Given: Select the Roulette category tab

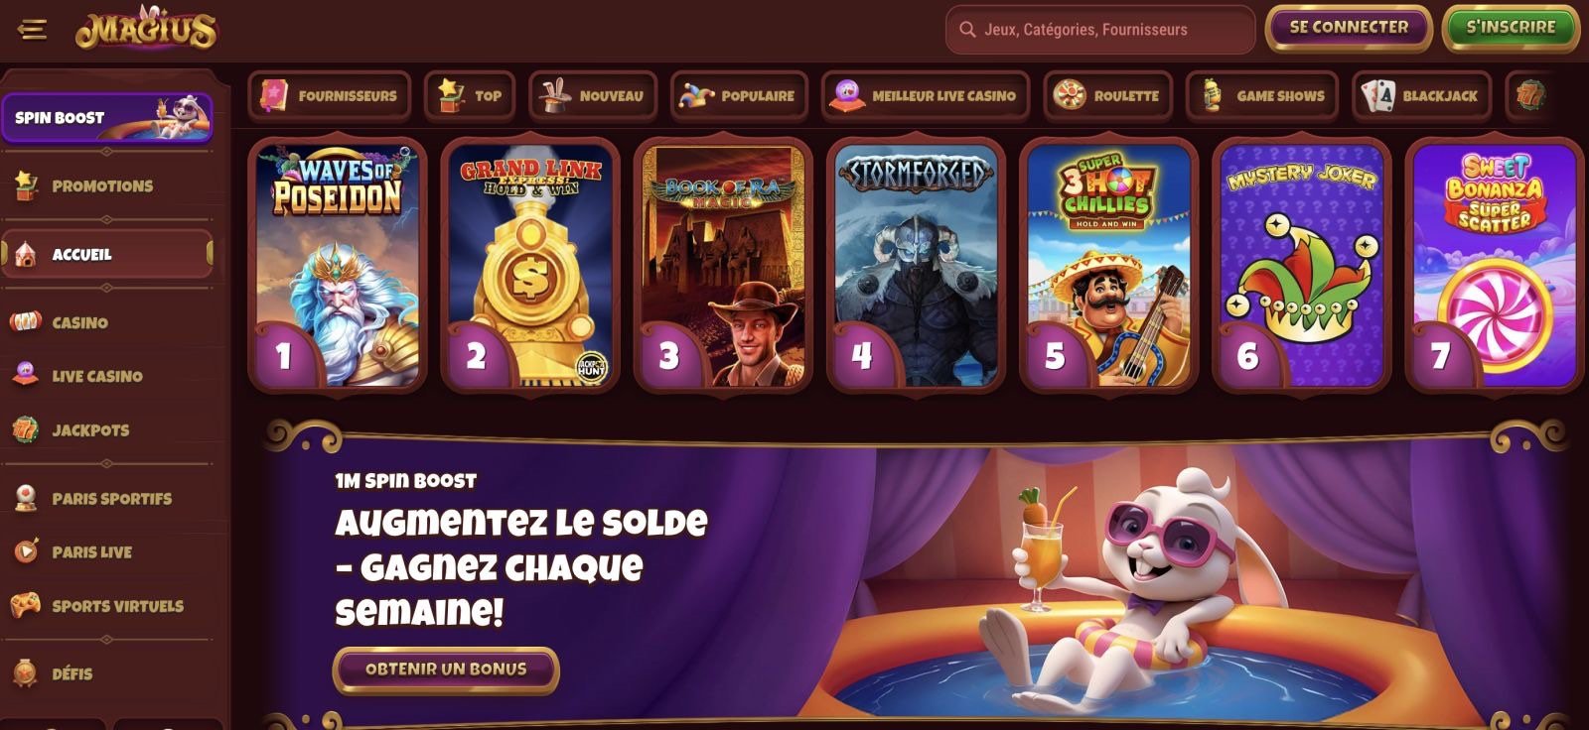Looking at the screenshot, I should click(1107, 96).
